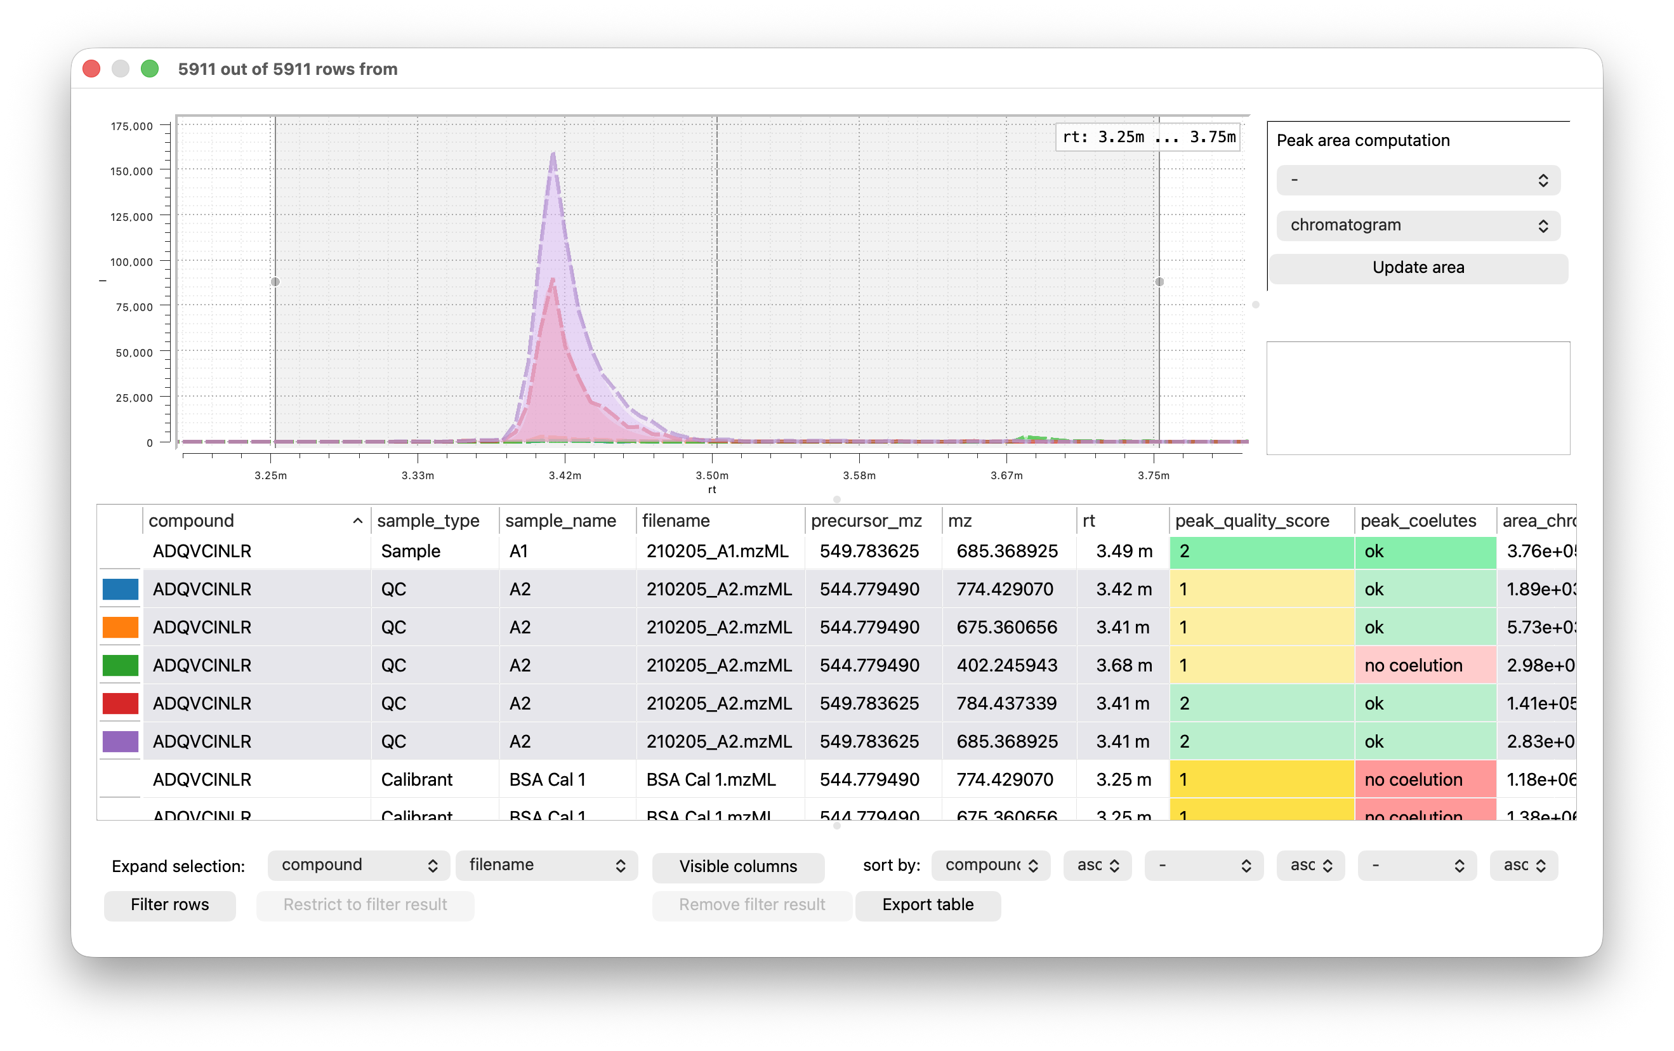This screenshot has width=1674, height=1051.
Task: Open the first asc order dropdown
Action: point(1097,864)
